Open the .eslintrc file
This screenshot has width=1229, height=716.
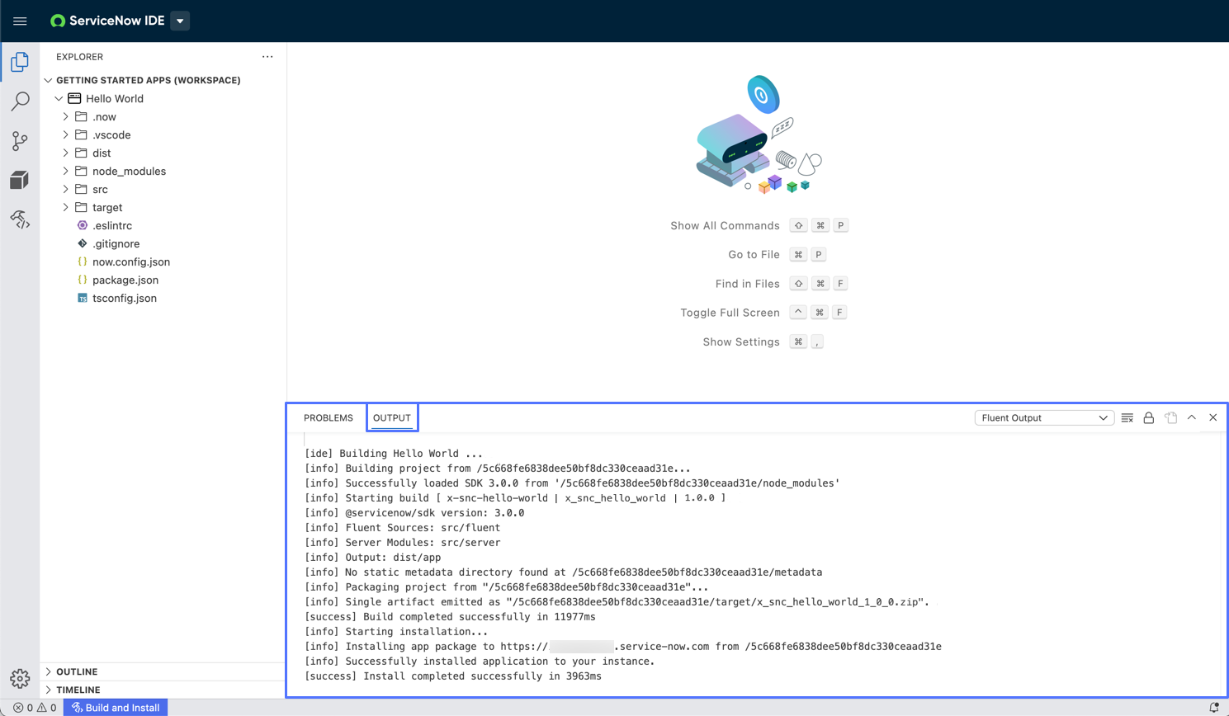click(112, 225)
